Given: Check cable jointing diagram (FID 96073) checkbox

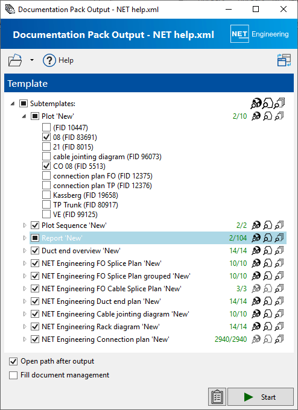Looking at the screenshot, I should [x=46, y=156].
